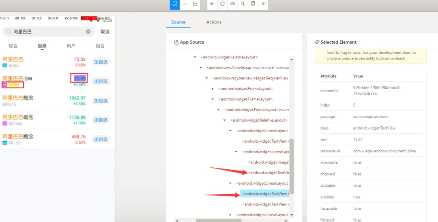This screenshot has width=438, height=222.
Task: Tap 加自选 for the BK0515 row
Action: click(x=101, y=100)
